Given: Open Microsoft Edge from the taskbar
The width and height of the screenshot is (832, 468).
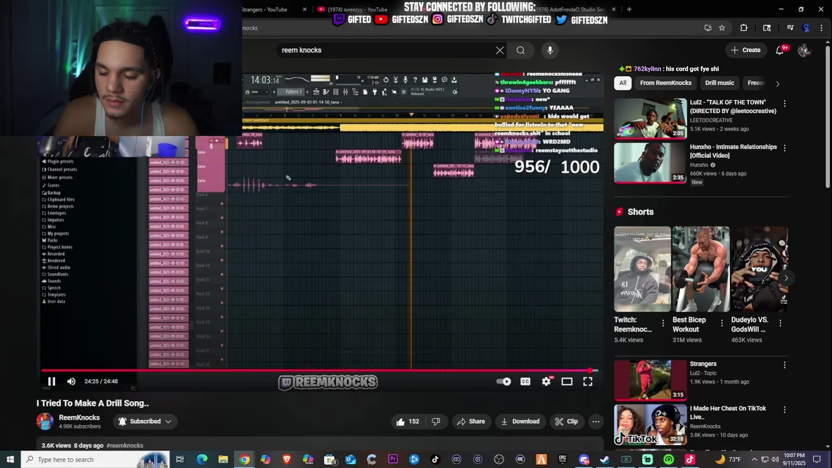Looking at the screenshot, I should (x=202, y=460).
